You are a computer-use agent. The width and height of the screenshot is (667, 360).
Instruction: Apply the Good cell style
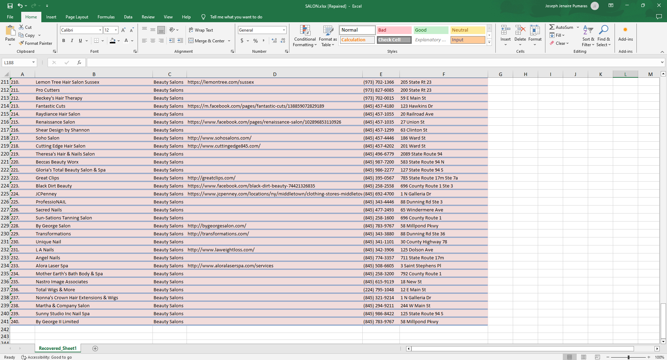430,30
